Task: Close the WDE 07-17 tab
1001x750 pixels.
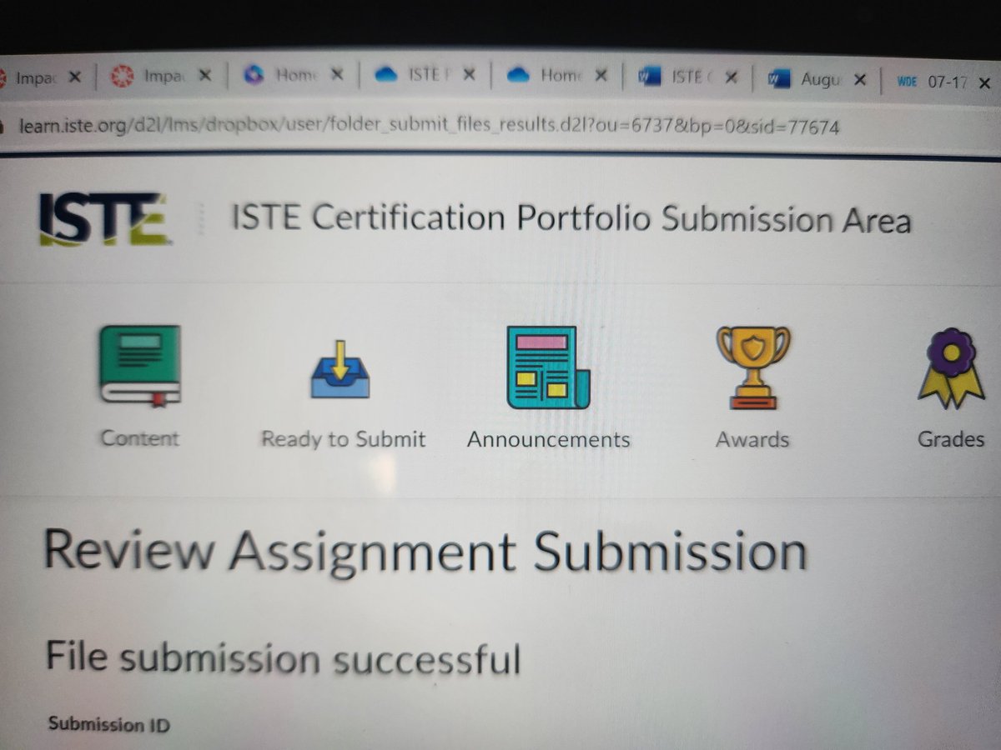Action: [984, 82]
